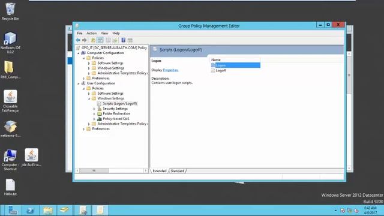384x216 pixels.
Task: Select the Logon entry in the list
Action: click(x=236, y=65)
